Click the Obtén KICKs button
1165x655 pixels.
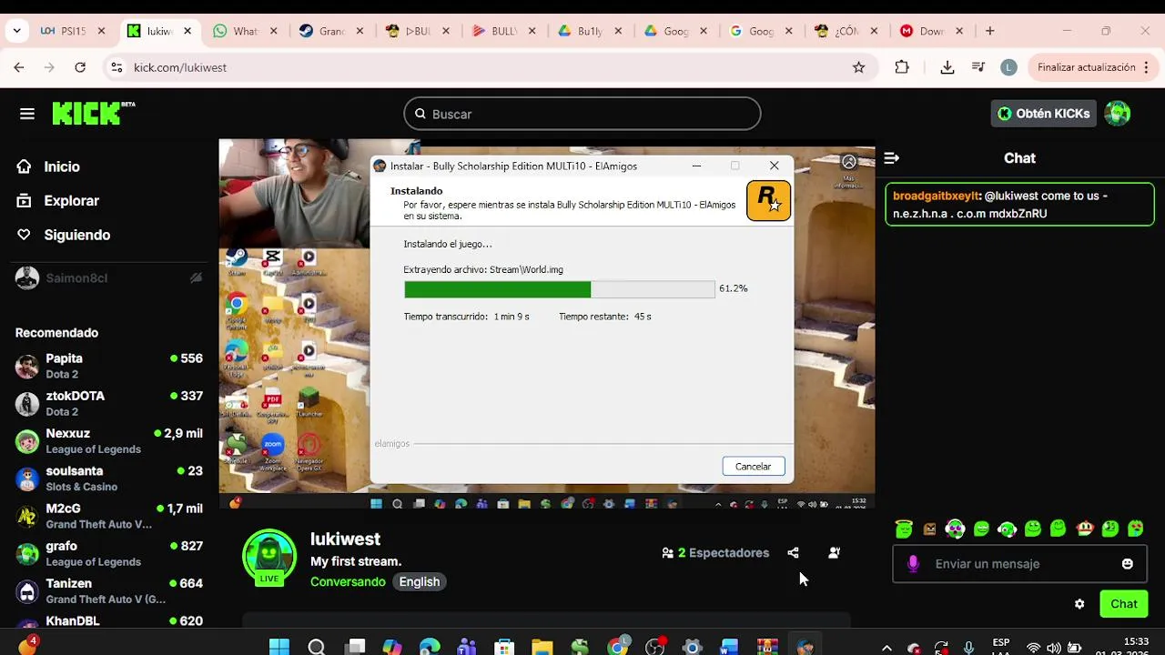1043,114
